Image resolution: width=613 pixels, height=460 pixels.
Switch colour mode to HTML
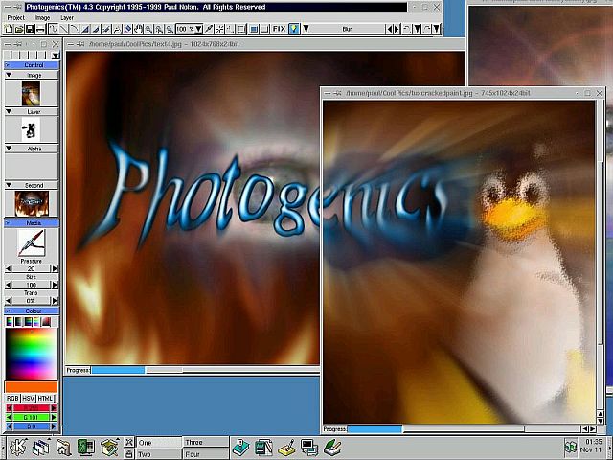pos(46,398)
